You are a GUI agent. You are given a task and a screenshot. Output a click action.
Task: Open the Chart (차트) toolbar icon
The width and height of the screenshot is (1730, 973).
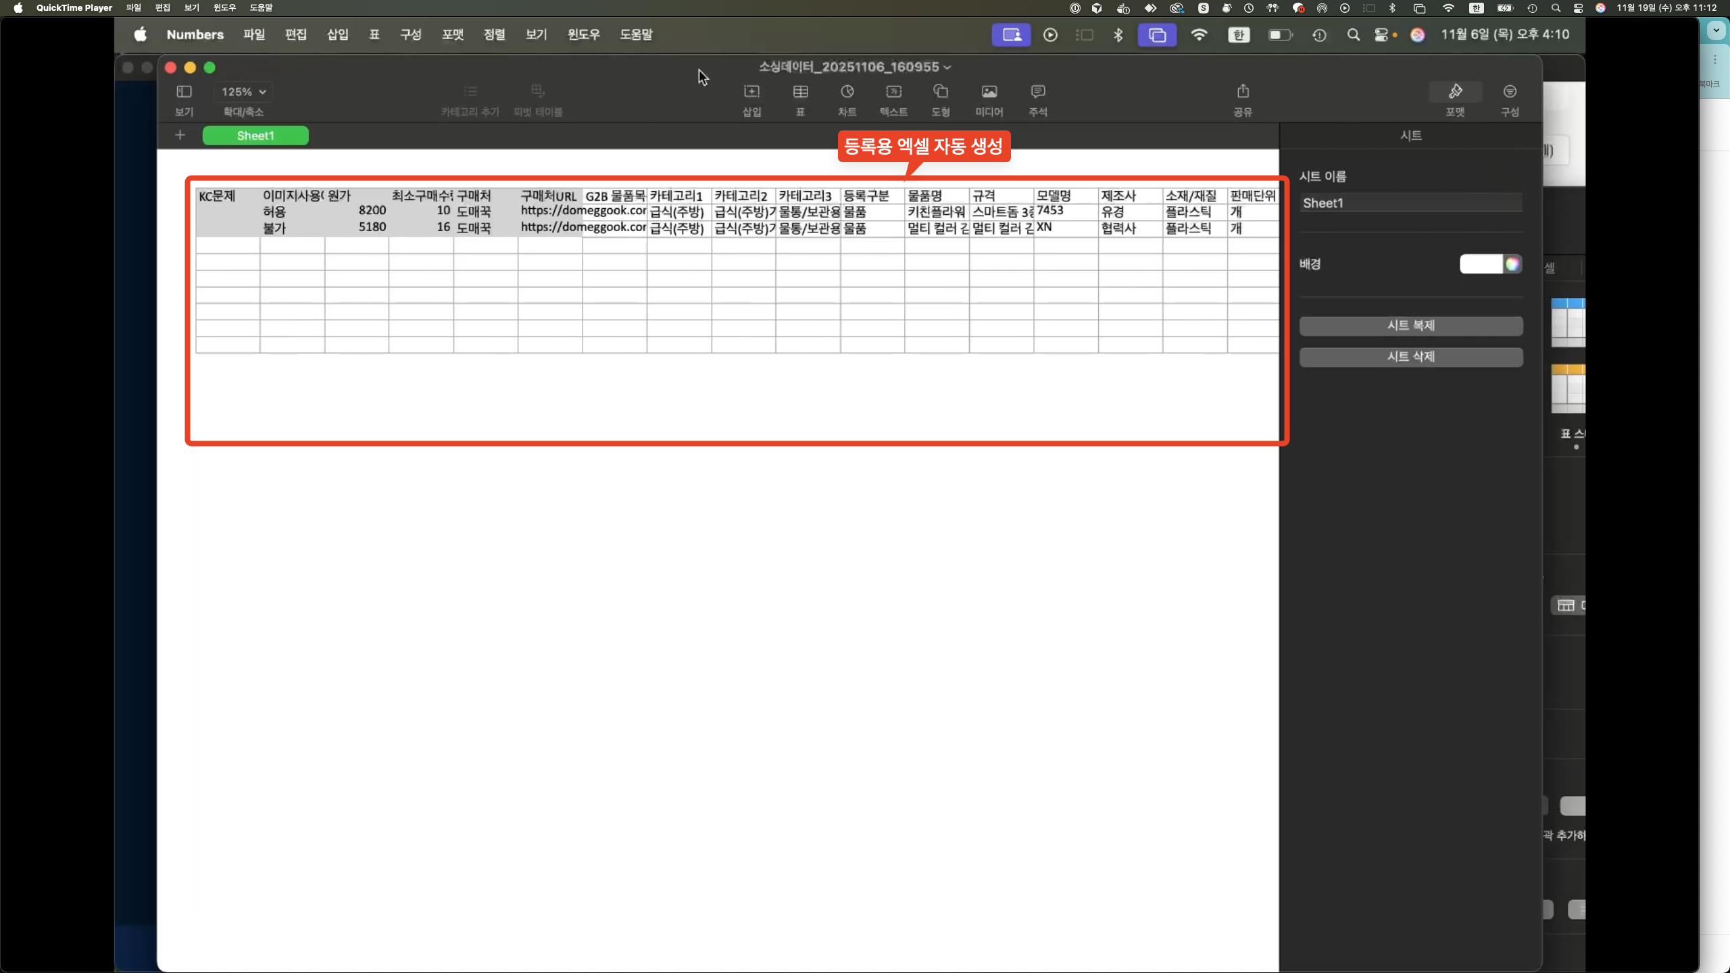point(847,92)
